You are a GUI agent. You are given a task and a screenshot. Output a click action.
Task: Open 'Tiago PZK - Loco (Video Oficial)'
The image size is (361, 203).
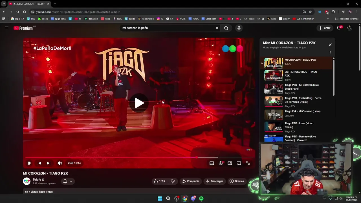point(297,127)
